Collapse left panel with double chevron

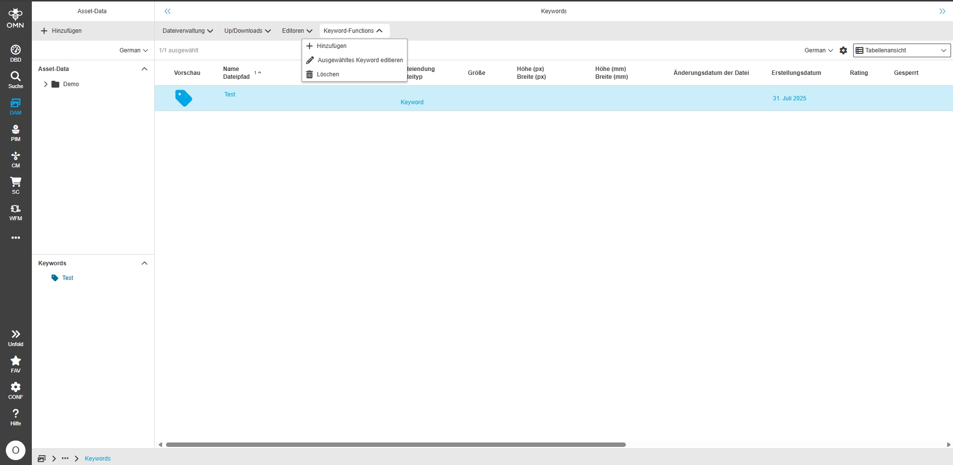(167, 11)
